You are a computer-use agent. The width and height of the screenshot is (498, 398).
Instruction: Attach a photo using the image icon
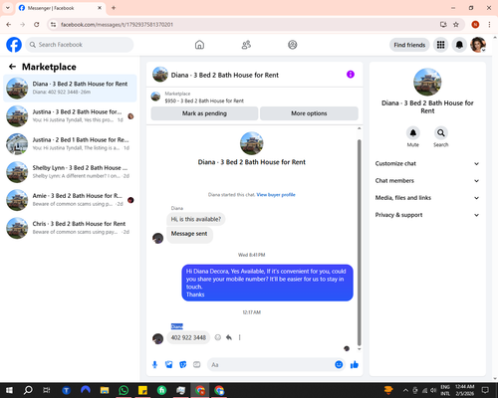(169, 365)
